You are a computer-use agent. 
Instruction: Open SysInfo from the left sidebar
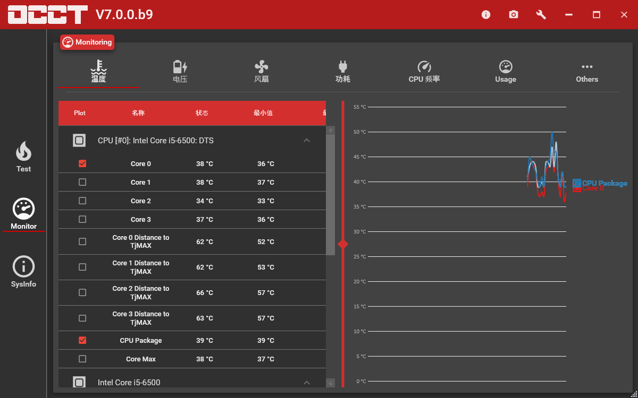(x=23, y=271)
